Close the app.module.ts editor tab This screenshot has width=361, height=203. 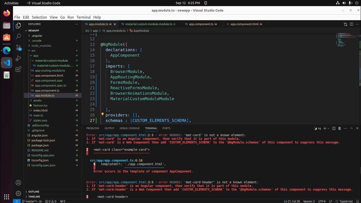(x=115, y=24)
